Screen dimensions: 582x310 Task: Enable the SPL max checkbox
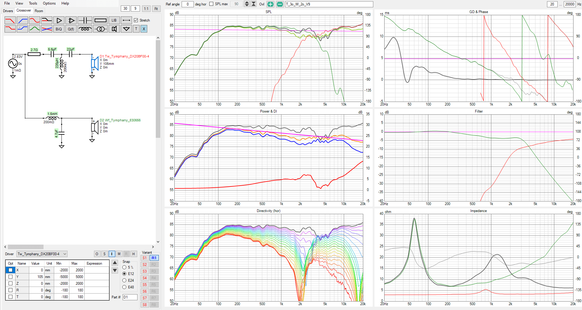[211, 4]
